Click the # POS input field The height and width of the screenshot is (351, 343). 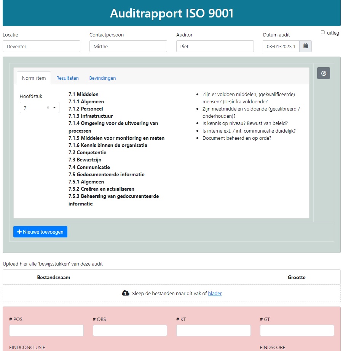pos(46,330)
